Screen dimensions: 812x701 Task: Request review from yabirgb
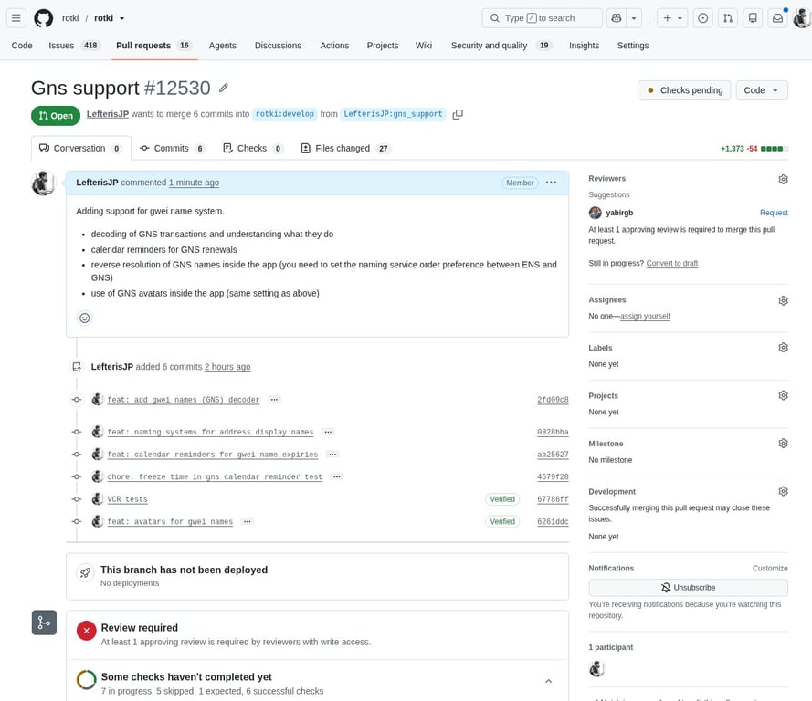(x=774, y=213)
